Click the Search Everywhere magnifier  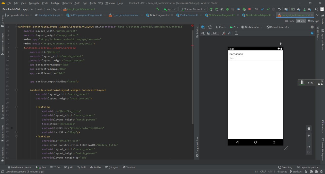coord(316,9)
